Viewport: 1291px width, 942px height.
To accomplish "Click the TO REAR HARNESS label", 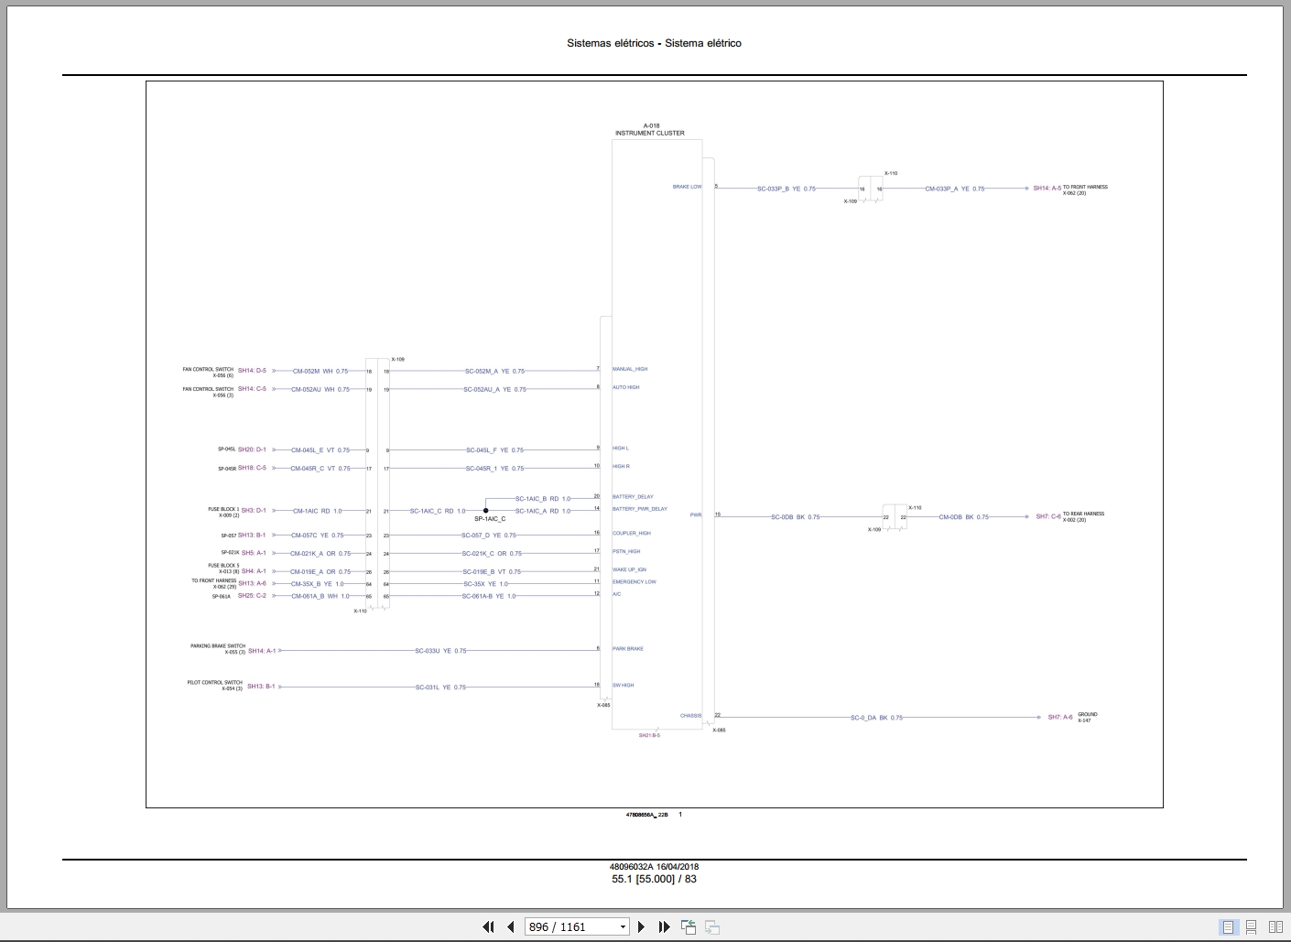I will pos(1083,514).
